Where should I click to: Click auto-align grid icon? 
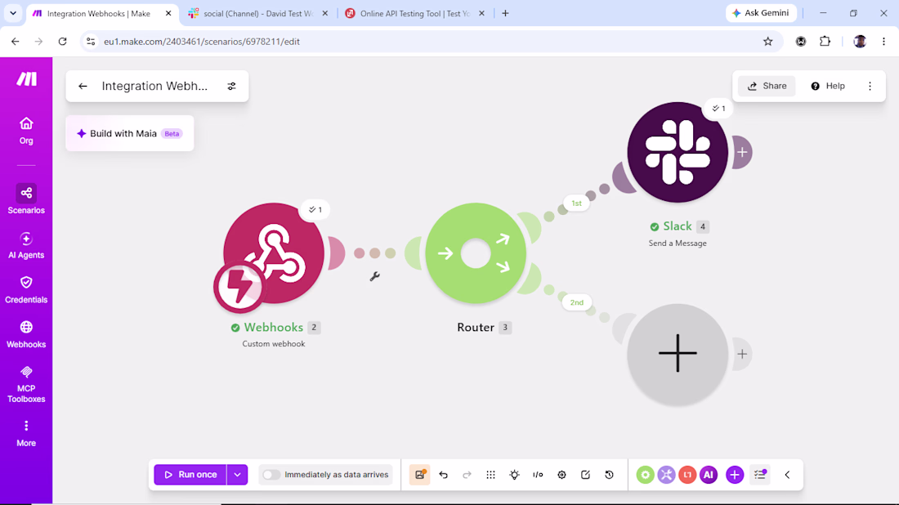pos(491,475)
